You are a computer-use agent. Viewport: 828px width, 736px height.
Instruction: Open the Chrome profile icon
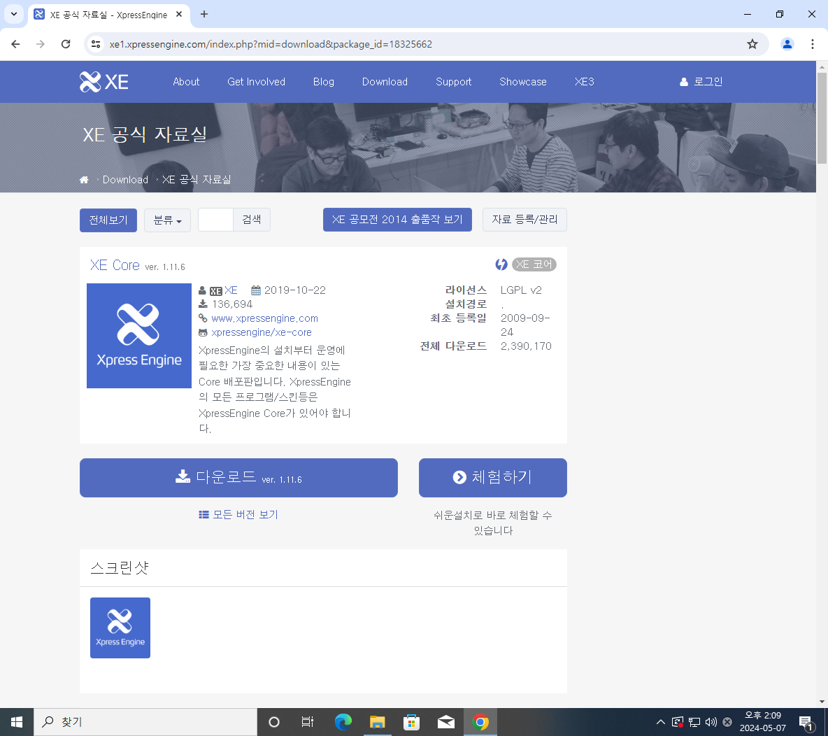coord(787,44)
